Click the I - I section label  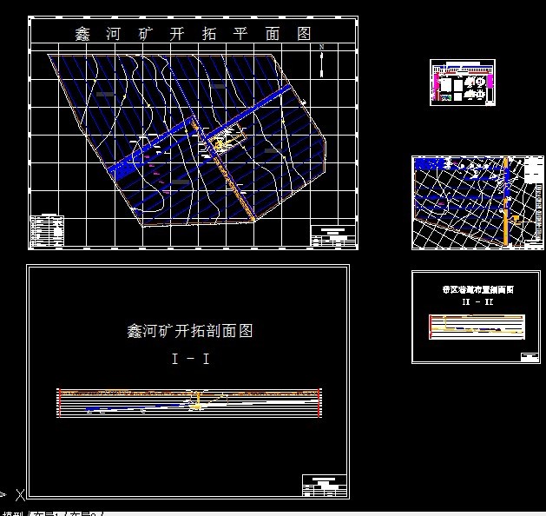(x=190, y=359)
